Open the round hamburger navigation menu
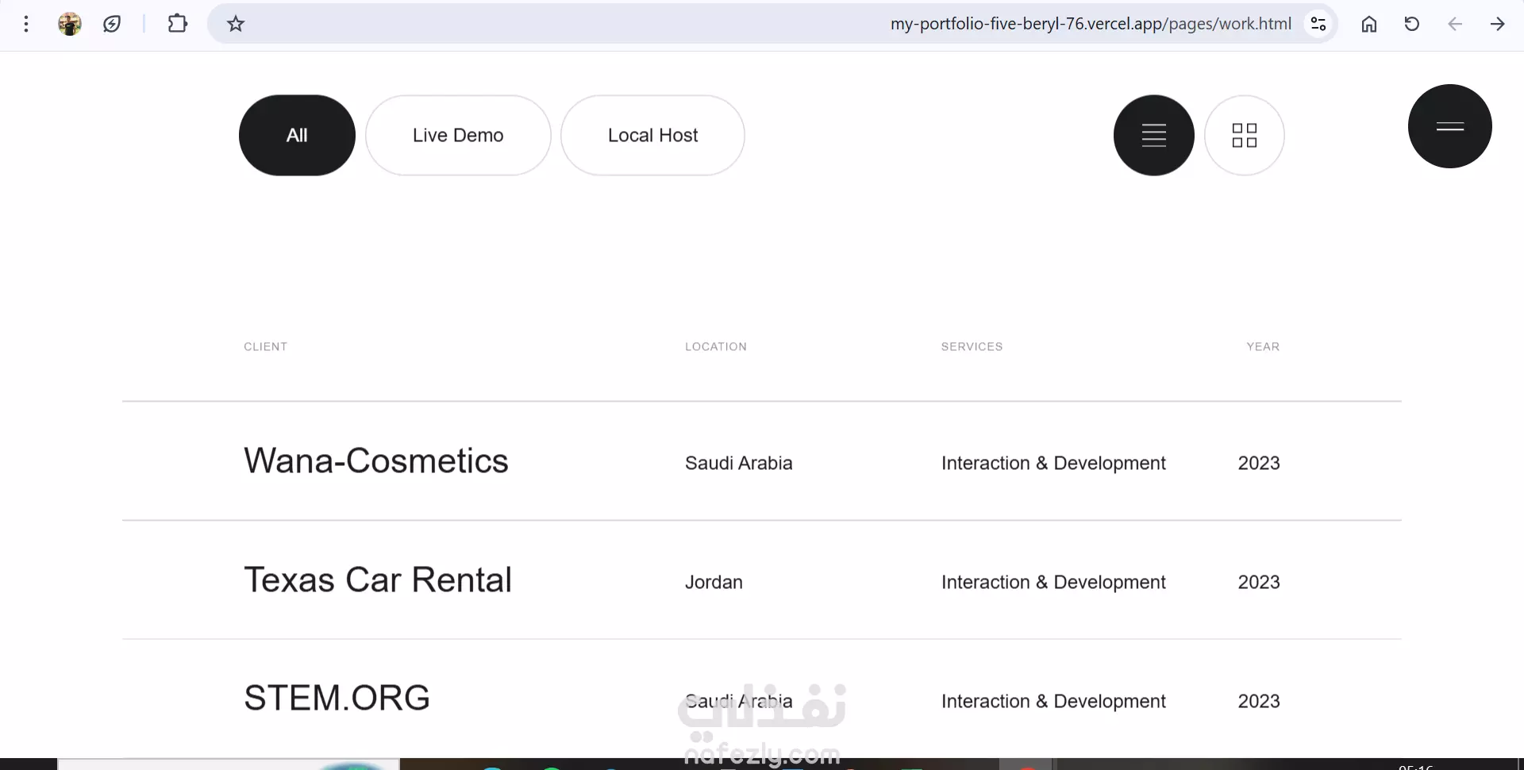Viewport: 1524px width, 770px height. point(1450,126)
